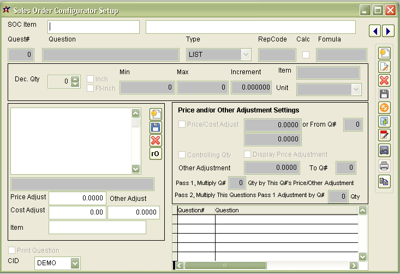Click the red X delete icon in right toolbar
Image resolution: width=400 pixels, height=274 pixels.
coord(385,81)
